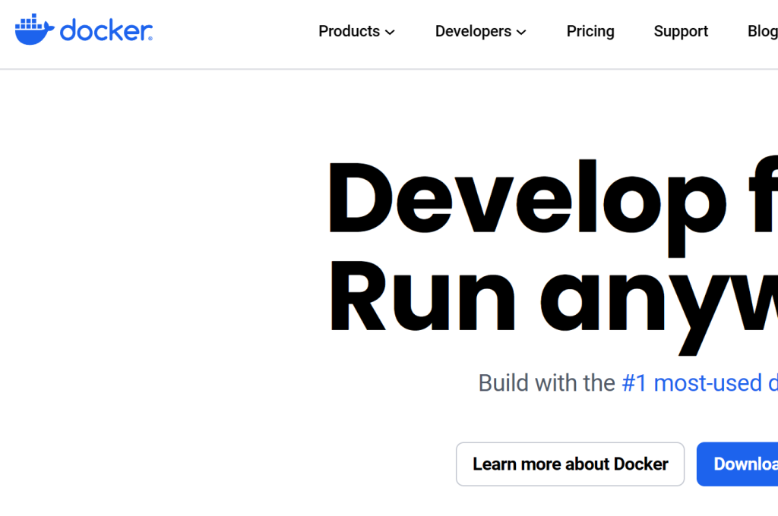Open the Developers dropdown menu
The width and height of the screenshot is (778, 516).
480,31
